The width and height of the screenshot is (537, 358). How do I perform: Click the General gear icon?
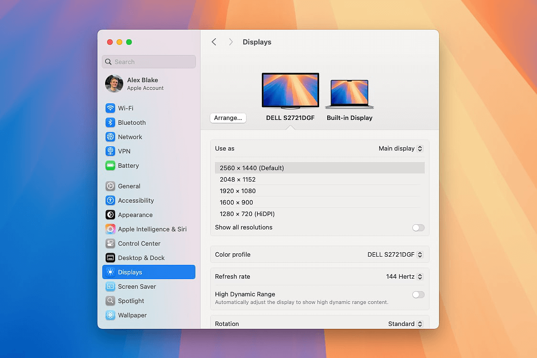[x=110, y=186]
